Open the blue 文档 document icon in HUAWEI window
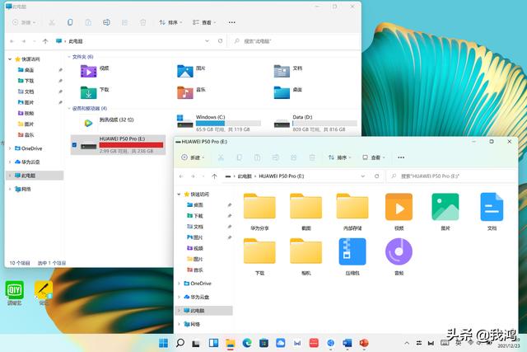 [x=492, y=207]
